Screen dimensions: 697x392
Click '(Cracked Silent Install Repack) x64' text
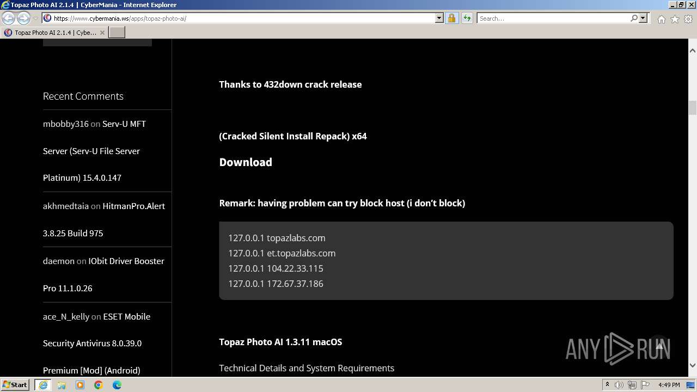293,136
